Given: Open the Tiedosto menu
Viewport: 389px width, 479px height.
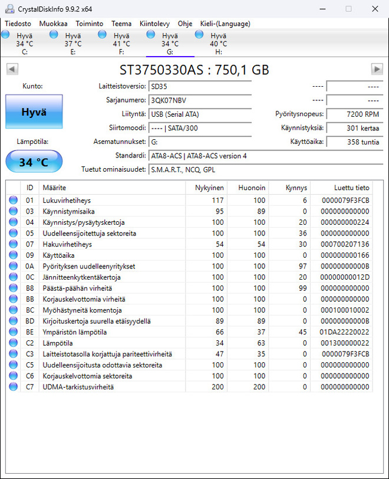Looking at the screenshot, I should 18,24.
